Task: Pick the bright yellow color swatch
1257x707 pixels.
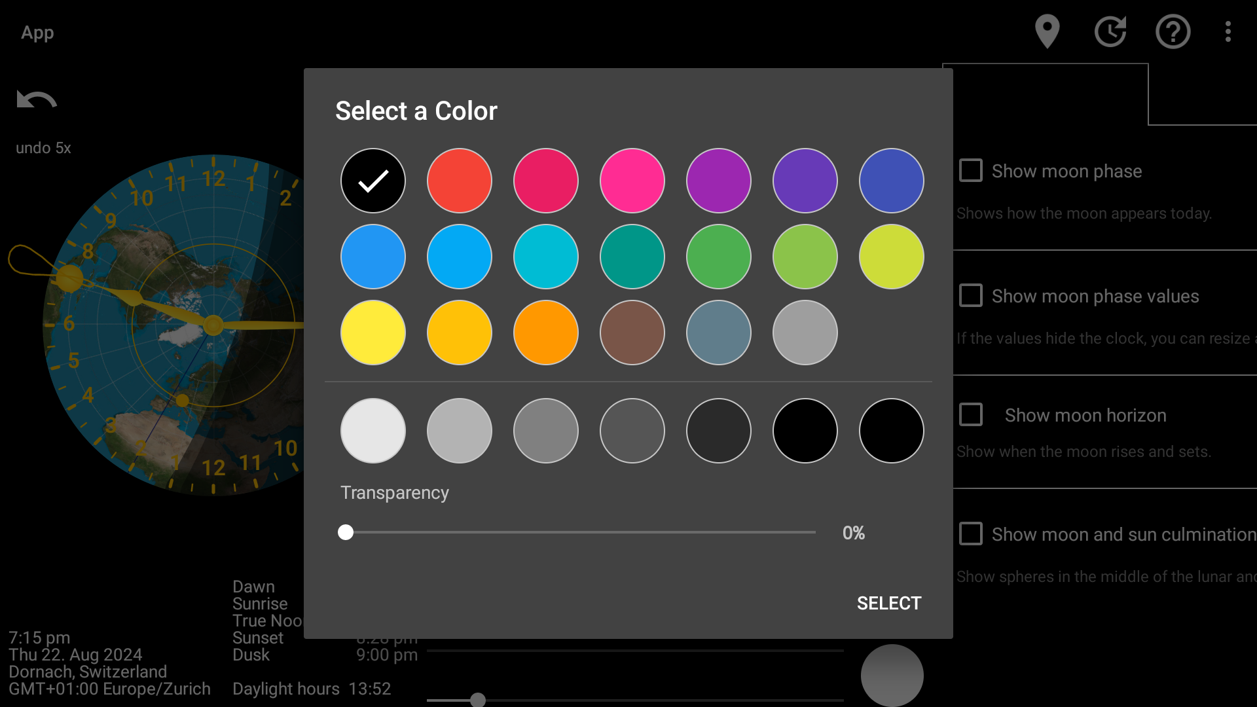Action: click(x=373, y=333)
